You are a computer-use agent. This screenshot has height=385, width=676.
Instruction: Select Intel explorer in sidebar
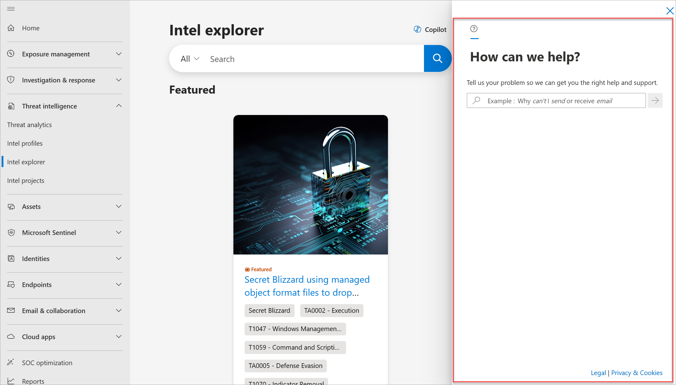pyautogui.click(x=26, y=162)
